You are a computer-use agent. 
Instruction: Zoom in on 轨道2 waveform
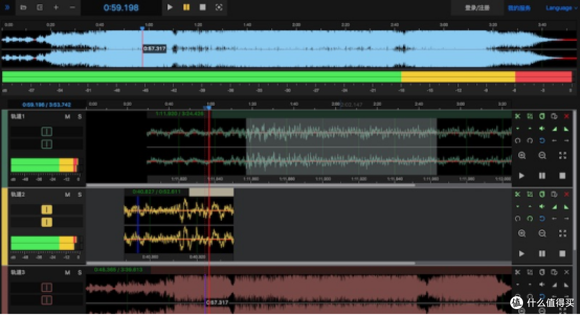pyautogui.click(x=522, y=233)
